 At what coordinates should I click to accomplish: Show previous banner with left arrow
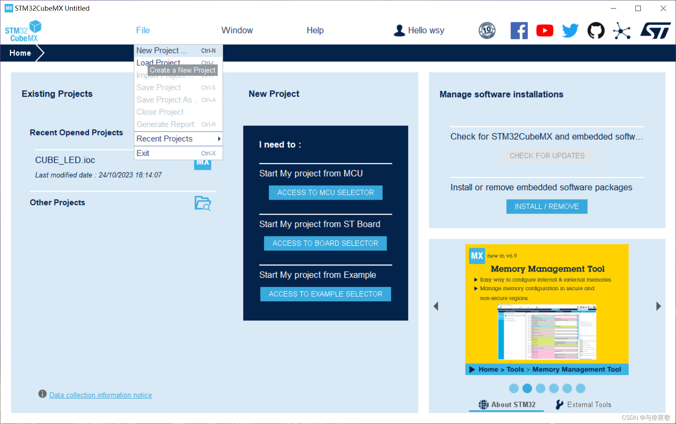[436, 306]
